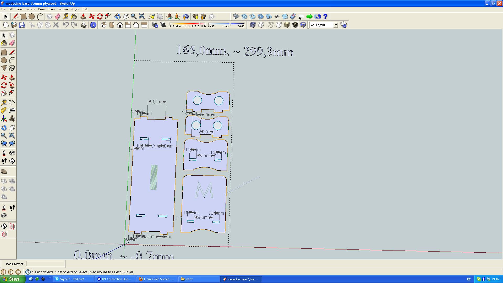Image resolution: width=503 pixels, height=283 pixels.
Task: Activate the Paint Bucket tool
Action: [74, 16]
